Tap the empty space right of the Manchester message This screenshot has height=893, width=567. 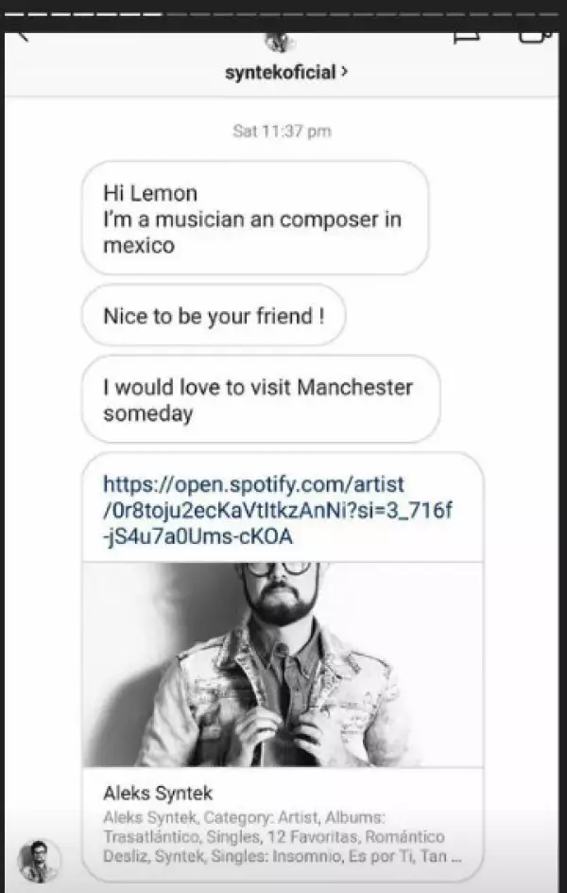pyautogui.click(x=501, y=400)
